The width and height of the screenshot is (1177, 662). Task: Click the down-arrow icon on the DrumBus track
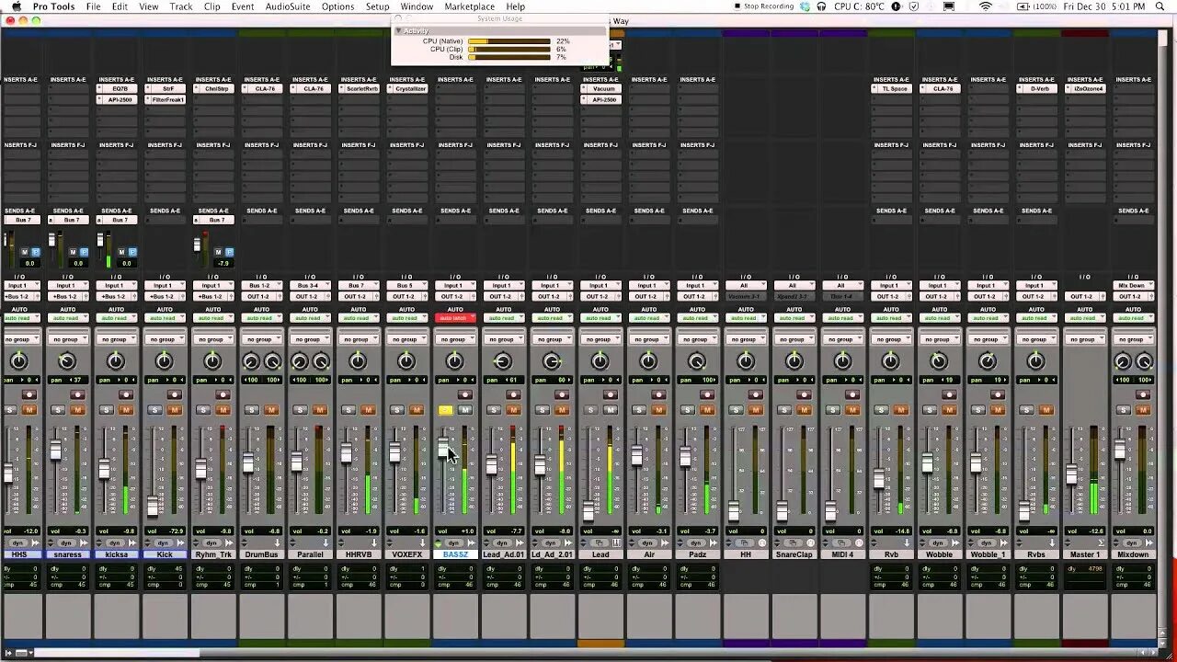click(278, 542)
